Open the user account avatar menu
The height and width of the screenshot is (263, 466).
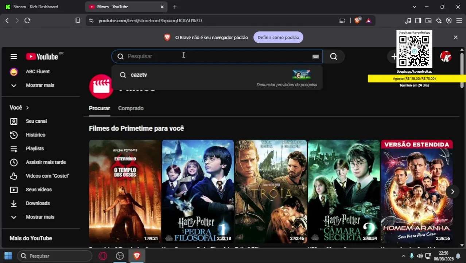(446, 56)
